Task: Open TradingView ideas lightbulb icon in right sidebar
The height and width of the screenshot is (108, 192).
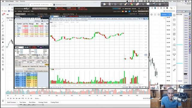Action: (x=174, y=39)
